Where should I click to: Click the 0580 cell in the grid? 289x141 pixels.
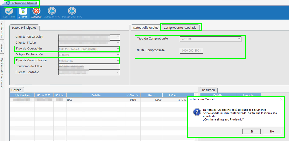tap(133, 100)
